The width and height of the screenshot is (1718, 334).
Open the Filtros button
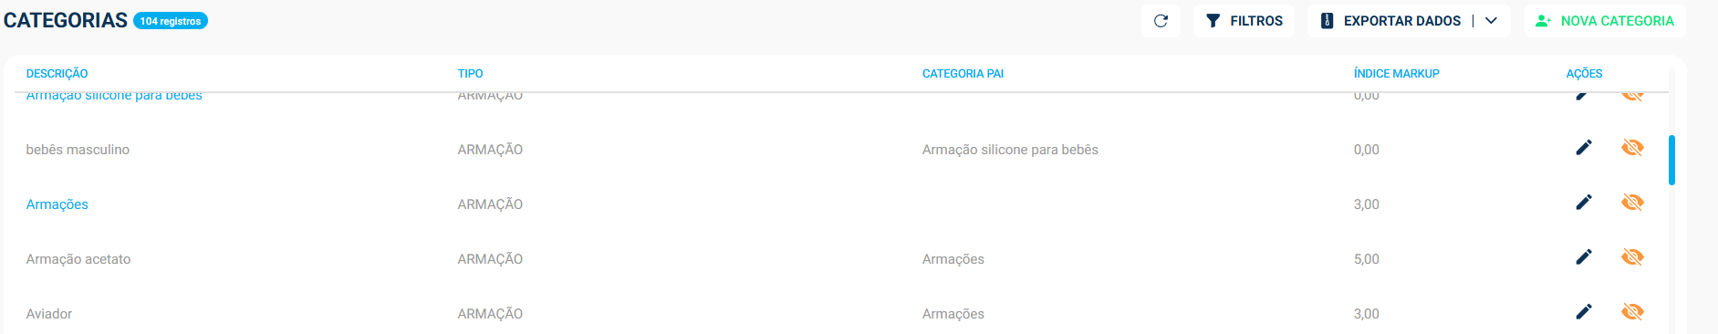(1244, 21)
